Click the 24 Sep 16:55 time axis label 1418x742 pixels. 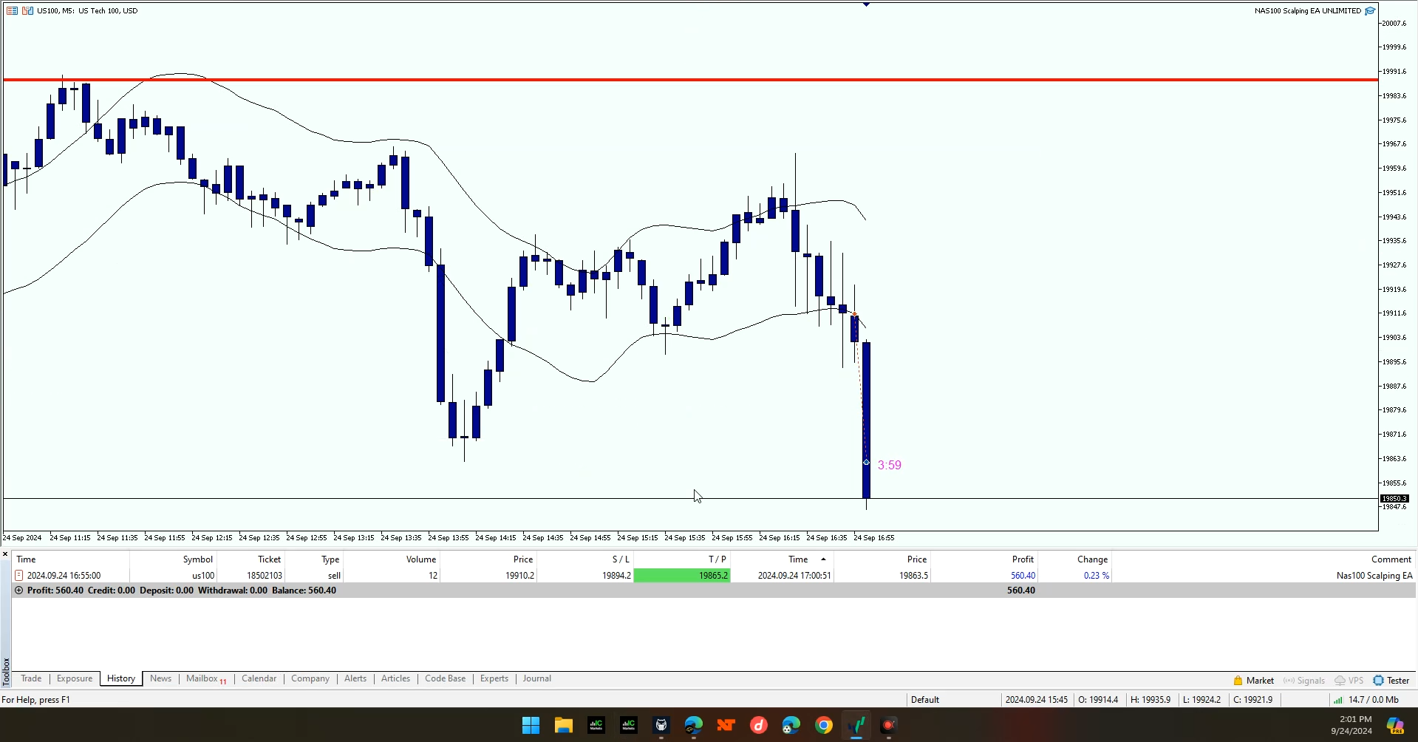(x=874, y=537)
